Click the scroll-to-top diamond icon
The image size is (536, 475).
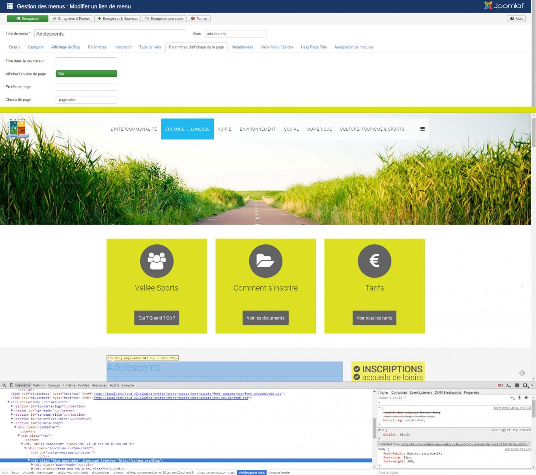pos(522,373)
